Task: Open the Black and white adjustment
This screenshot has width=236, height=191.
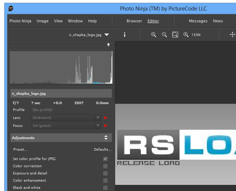Action: 27,188
